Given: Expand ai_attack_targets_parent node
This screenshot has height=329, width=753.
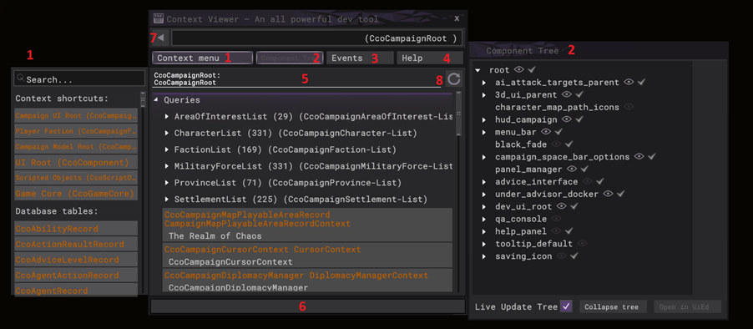Looking at the screenshot, I should [484, 83].
